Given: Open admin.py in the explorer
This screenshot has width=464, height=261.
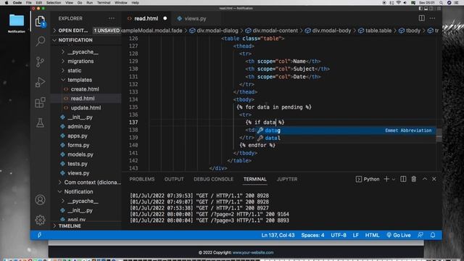Looking at the screenshot, I should click(x=79, y=126).
